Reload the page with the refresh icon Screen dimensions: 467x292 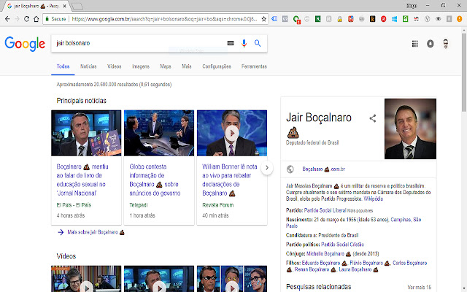point(26,19)
